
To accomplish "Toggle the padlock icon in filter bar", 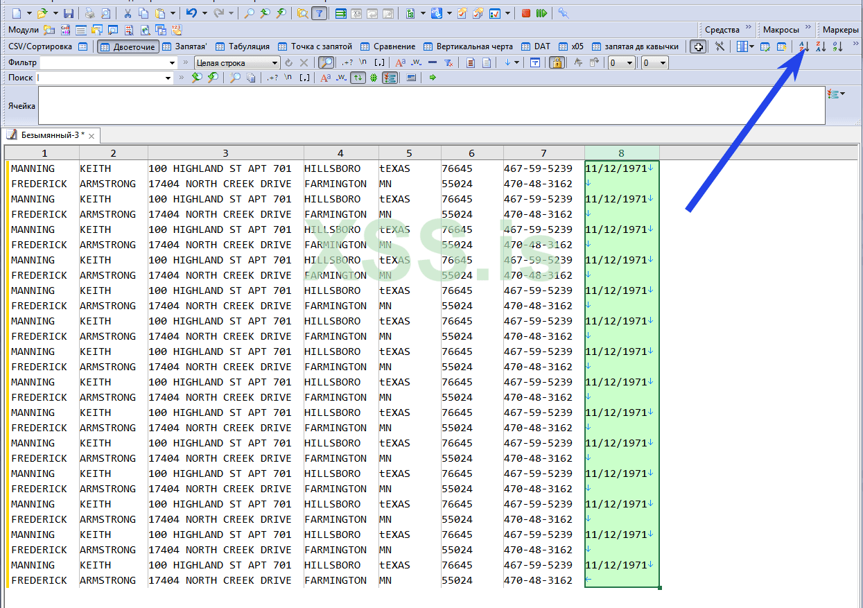I will pyautogui.click(x=556, y=63).
